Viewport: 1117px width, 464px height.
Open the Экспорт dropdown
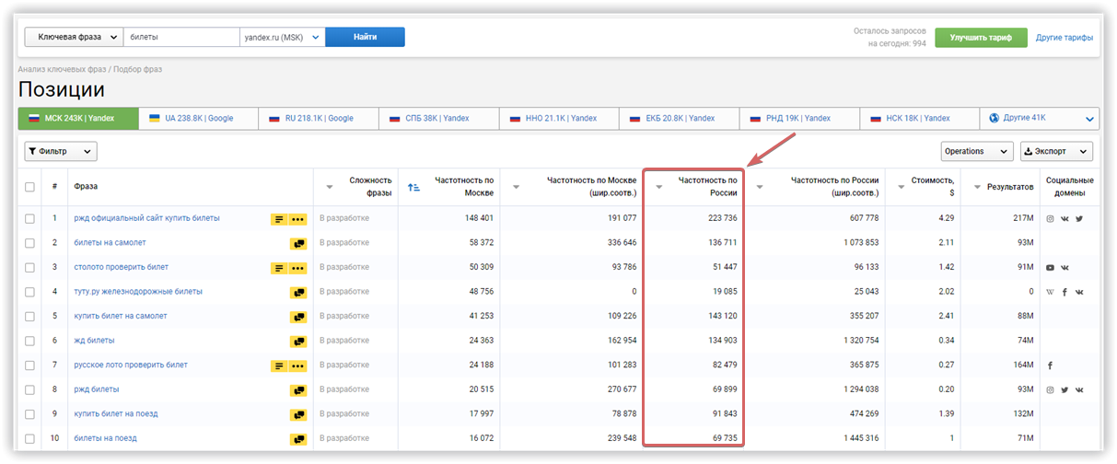[x=1056, y=151]
